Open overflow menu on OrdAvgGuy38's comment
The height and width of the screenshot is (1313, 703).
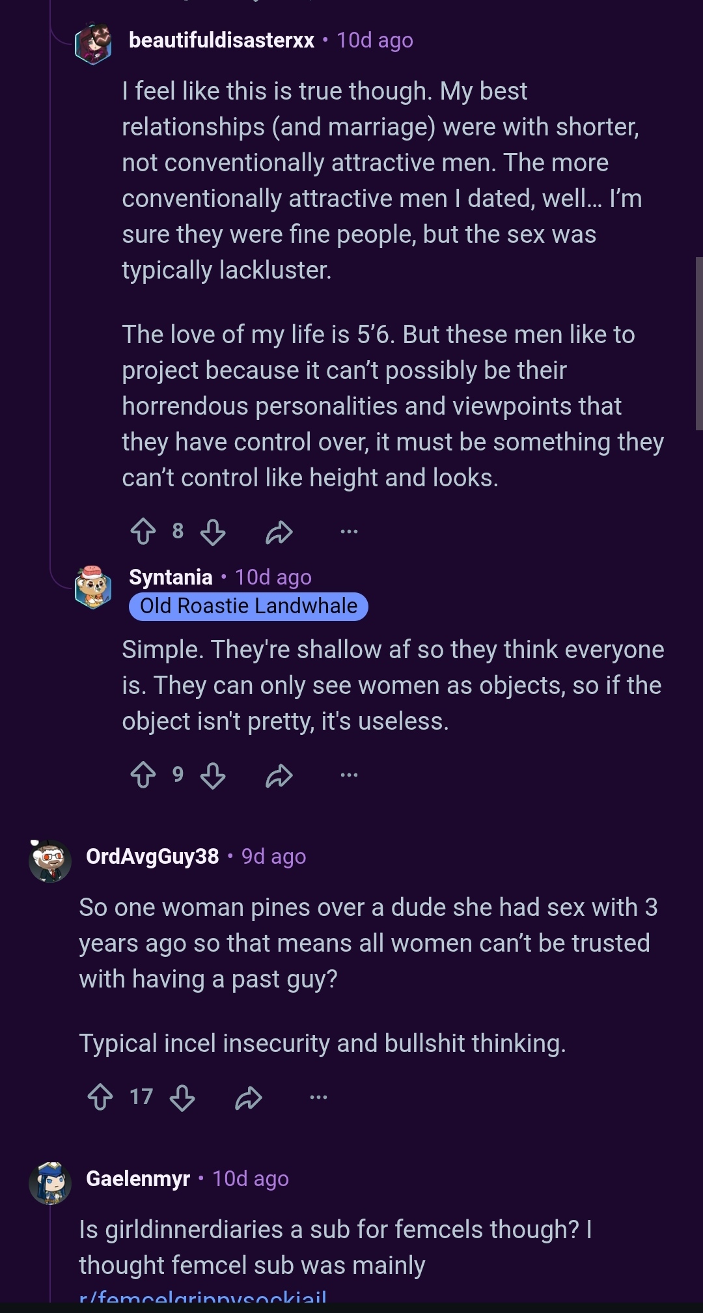click(318, 1097)
